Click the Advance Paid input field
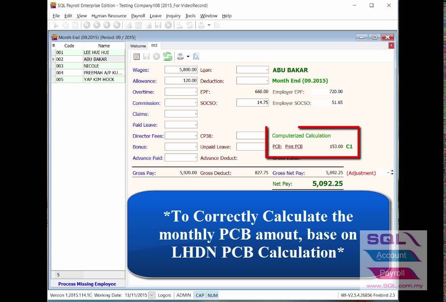Image resolution: width=446 pixels, height=302 pixels. 181,158
